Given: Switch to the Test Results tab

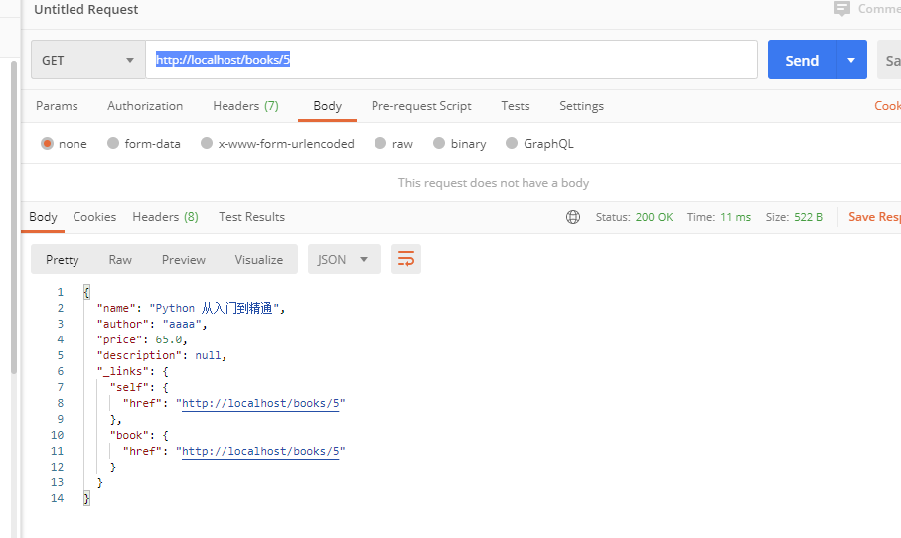Looking at the screenshot, I should tap(251, 217).
